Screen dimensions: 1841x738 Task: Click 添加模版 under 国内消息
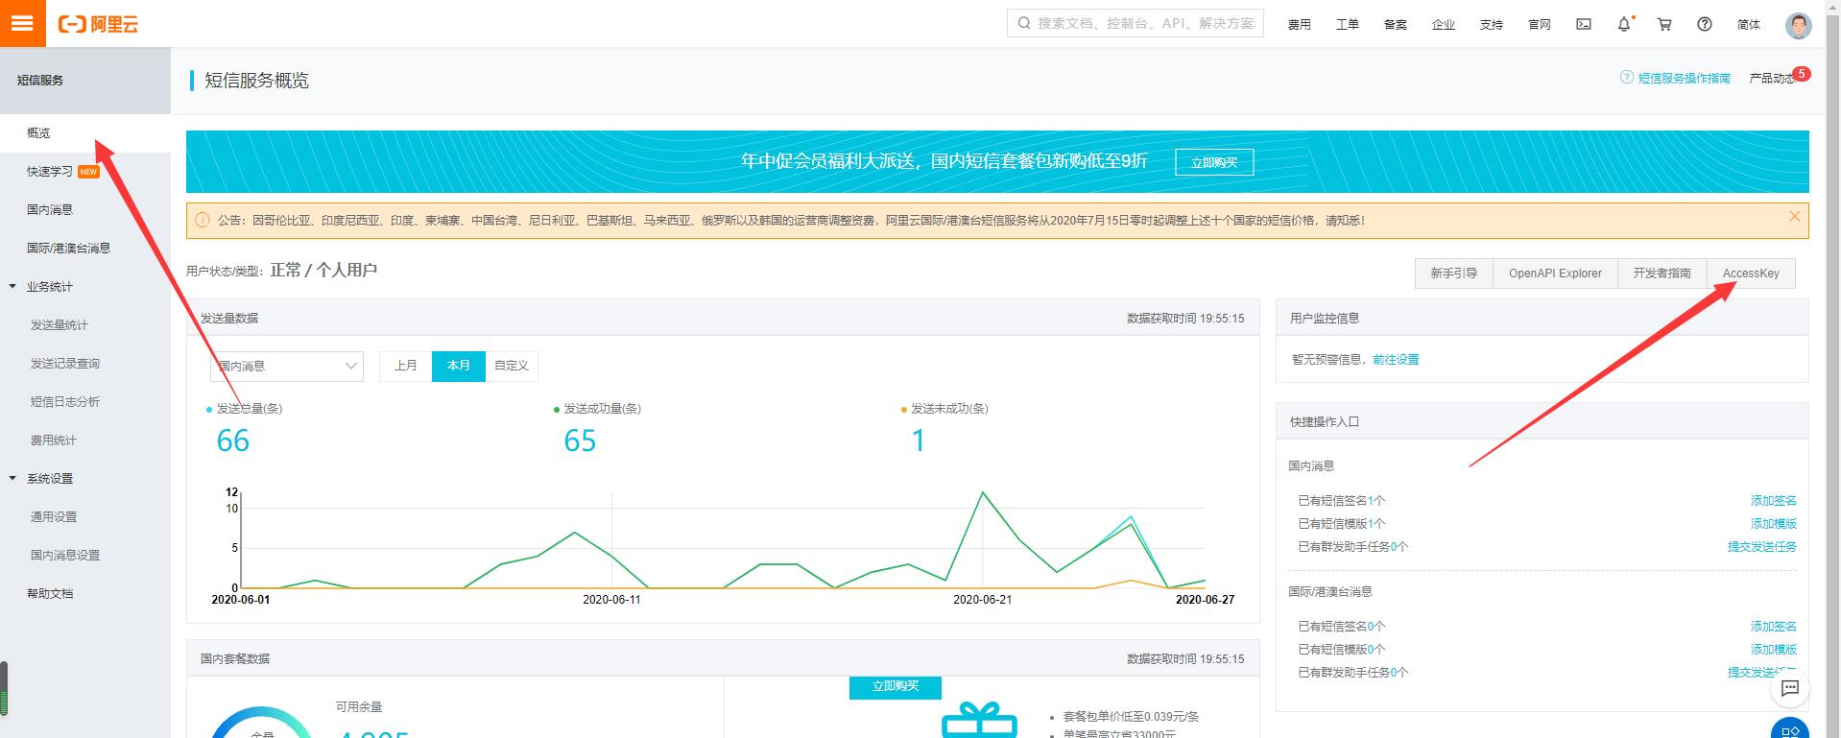pyautogui.click(x=1773, y=524)
